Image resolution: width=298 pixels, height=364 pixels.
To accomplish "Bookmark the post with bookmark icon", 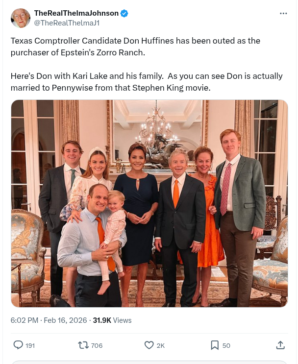I will [x=215, y=345].
